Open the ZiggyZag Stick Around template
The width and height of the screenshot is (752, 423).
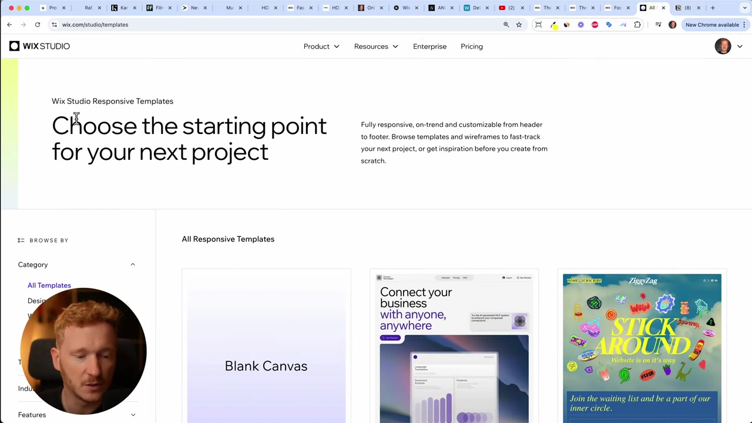[642, 347]
